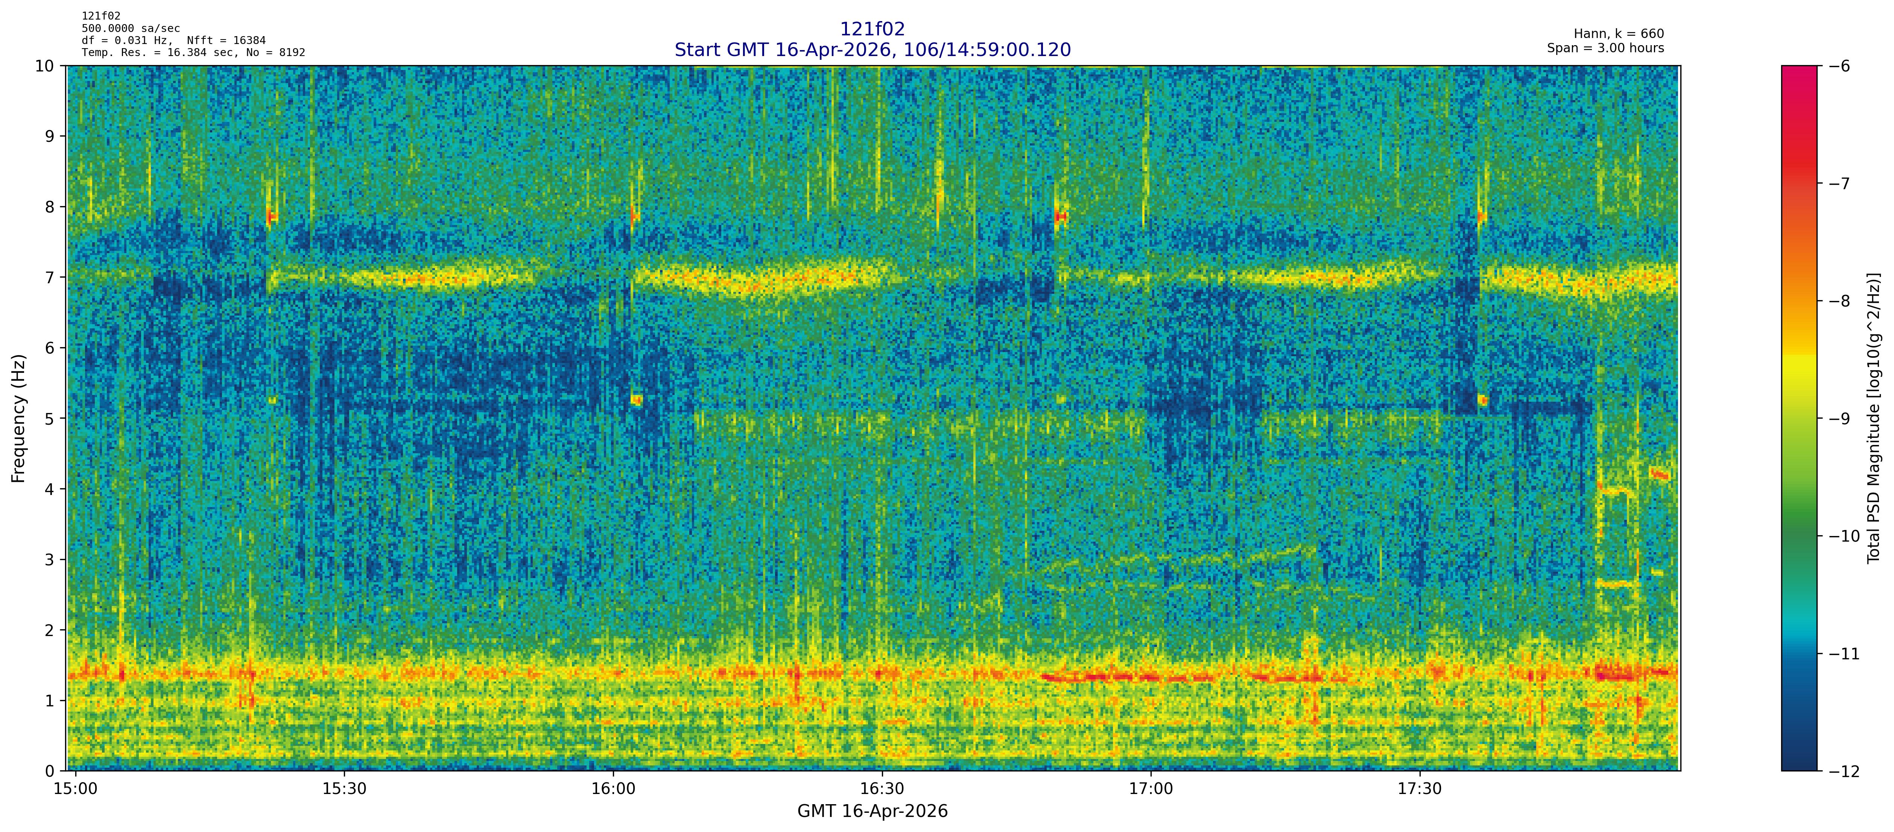This screenshot has width=1894, height=832.
Task: Click the frequency axis tick label 7
Action: [x=50, y=277]
